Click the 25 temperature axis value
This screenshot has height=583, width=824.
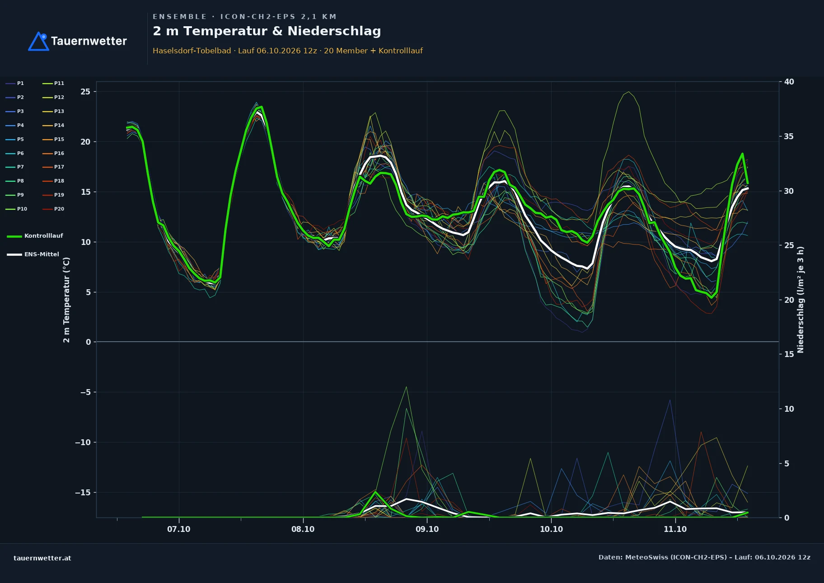pyautogui.click(x=86, y=92)
